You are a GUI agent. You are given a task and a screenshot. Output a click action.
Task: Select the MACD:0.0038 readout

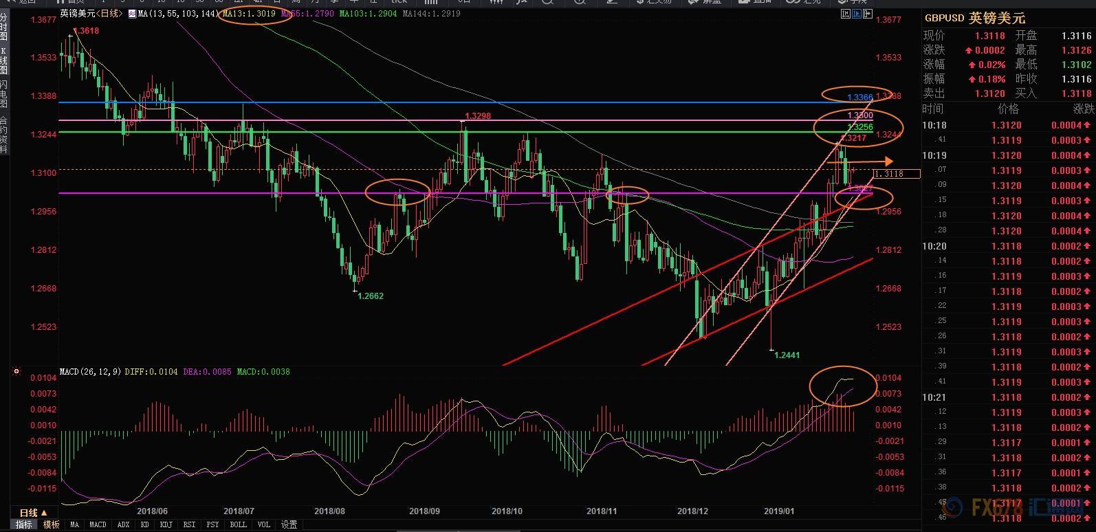tap(263, 372)
